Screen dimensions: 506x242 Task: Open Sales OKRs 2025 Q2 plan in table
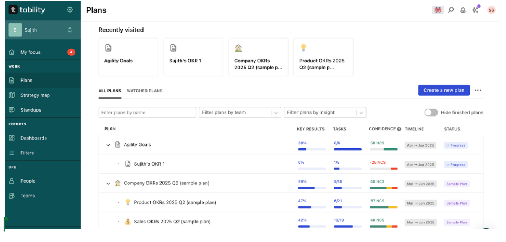point(172,222)
